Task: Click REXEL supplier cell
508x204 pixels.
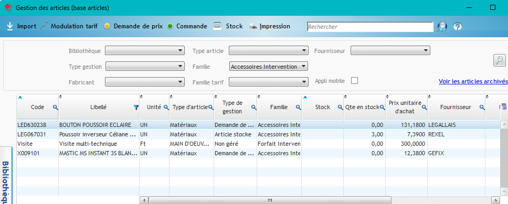Action: tap(457, 134)
